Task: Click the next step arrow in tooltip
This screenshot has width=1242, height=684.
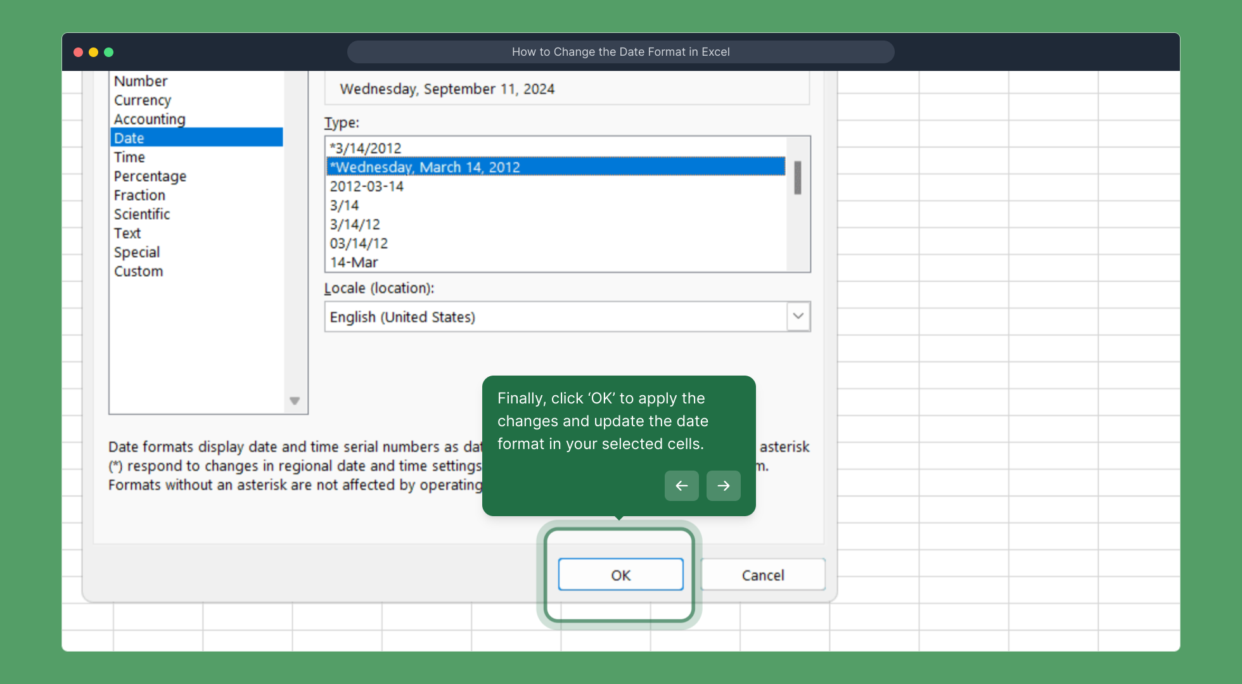Action: click(723, 486)
